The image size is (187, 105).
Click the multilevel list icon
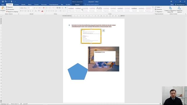point(53,8)
